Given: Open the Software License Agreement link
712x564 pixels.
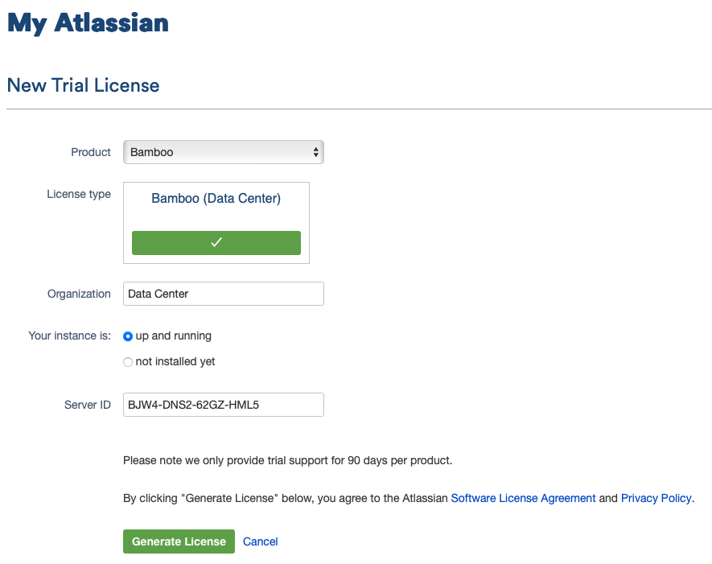Looking at the screenshot, I should (523, 498).
